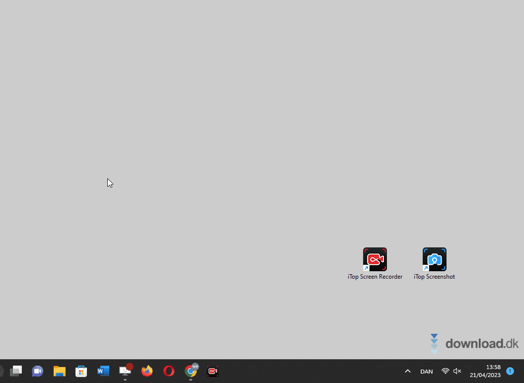Select the iTop Screen Recorder label text
This screenshot has height=383, width=524.
(x=375, y=277)
